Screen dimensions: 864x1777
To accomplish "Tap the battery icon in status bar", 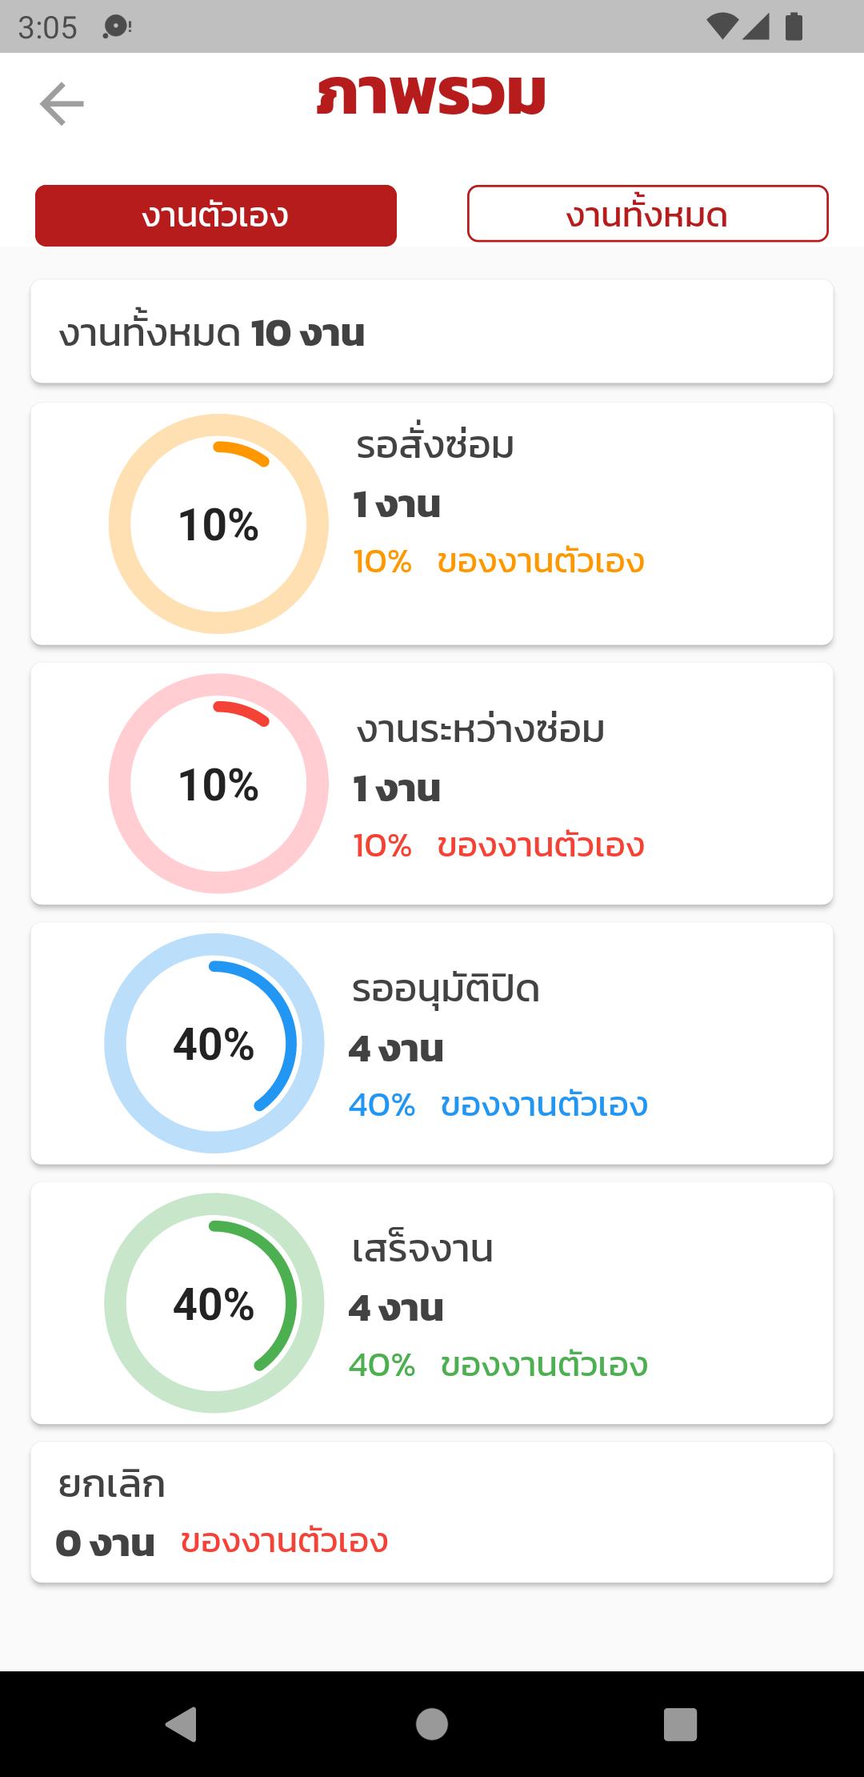I will pyautogui.click(x=794, y=26).
